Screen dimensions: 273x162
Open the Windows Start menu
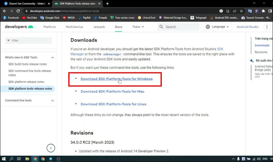pyautogui.click(x=4, y=159)
